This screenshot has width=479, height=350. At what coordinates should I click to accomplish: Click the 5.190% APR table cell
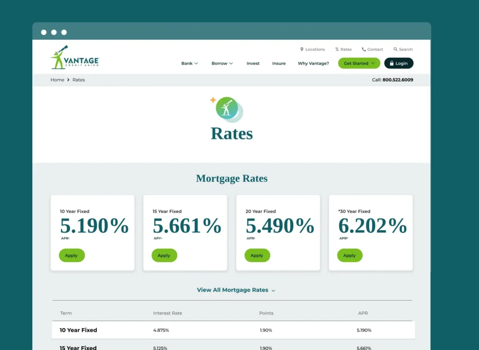364,330
